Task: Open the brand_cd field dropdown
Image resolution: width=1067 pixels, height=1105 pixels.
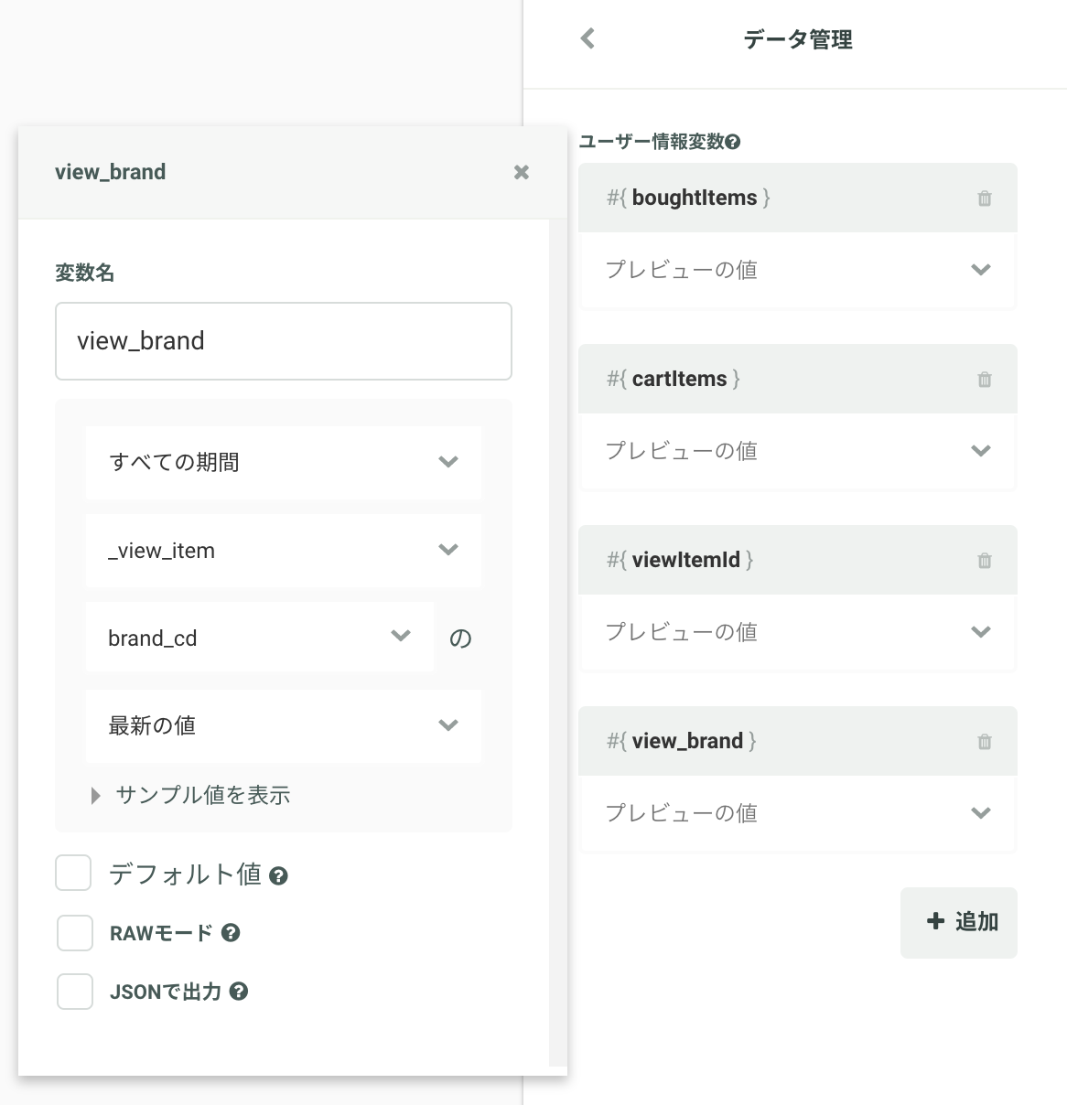Action: (260, 638)
